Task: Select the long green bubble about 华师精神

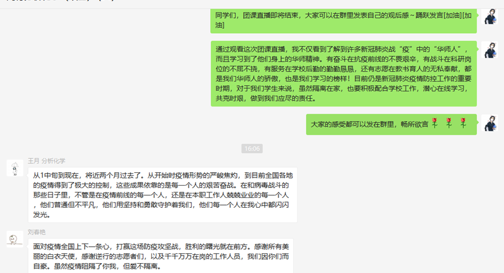Action: pos(344,73)
